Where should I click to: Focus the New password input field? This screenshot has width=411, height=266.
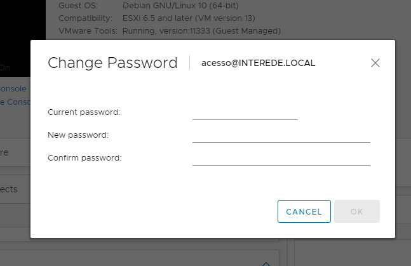[x=281, y=135]
